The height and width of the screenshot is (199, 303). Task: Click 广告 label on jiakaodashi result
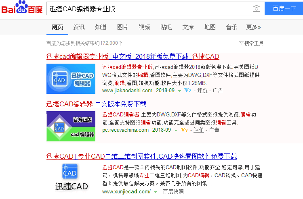(218, 90)
